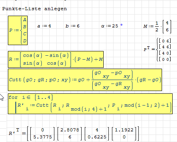
Task: Select the α := 25 angle definition
Action: tap(112, 26)
